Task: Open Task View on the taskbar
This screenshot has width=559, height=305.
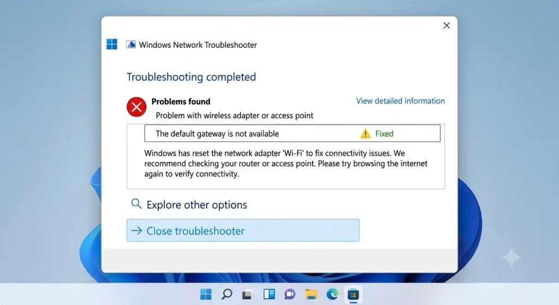Action: [x=247, y=295]
